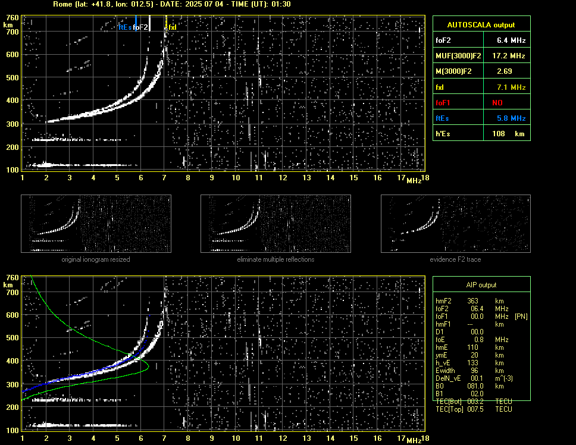Click the B1 02.0 row

459,394
